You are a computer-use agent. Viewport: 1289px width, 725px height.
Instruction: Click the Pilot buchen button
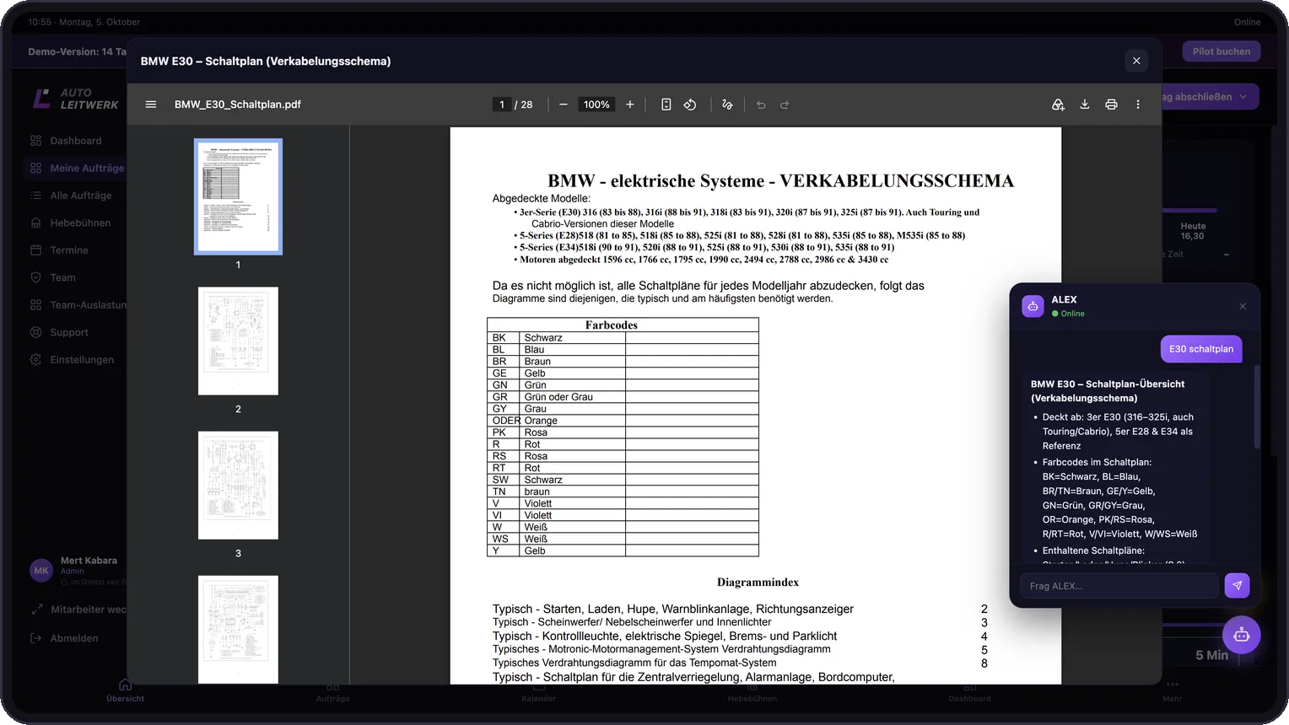[x=1221, y=51]
